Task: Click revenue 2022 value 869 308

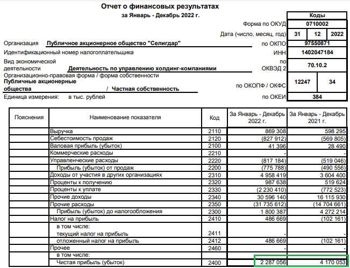Action: tap(275, 131)
